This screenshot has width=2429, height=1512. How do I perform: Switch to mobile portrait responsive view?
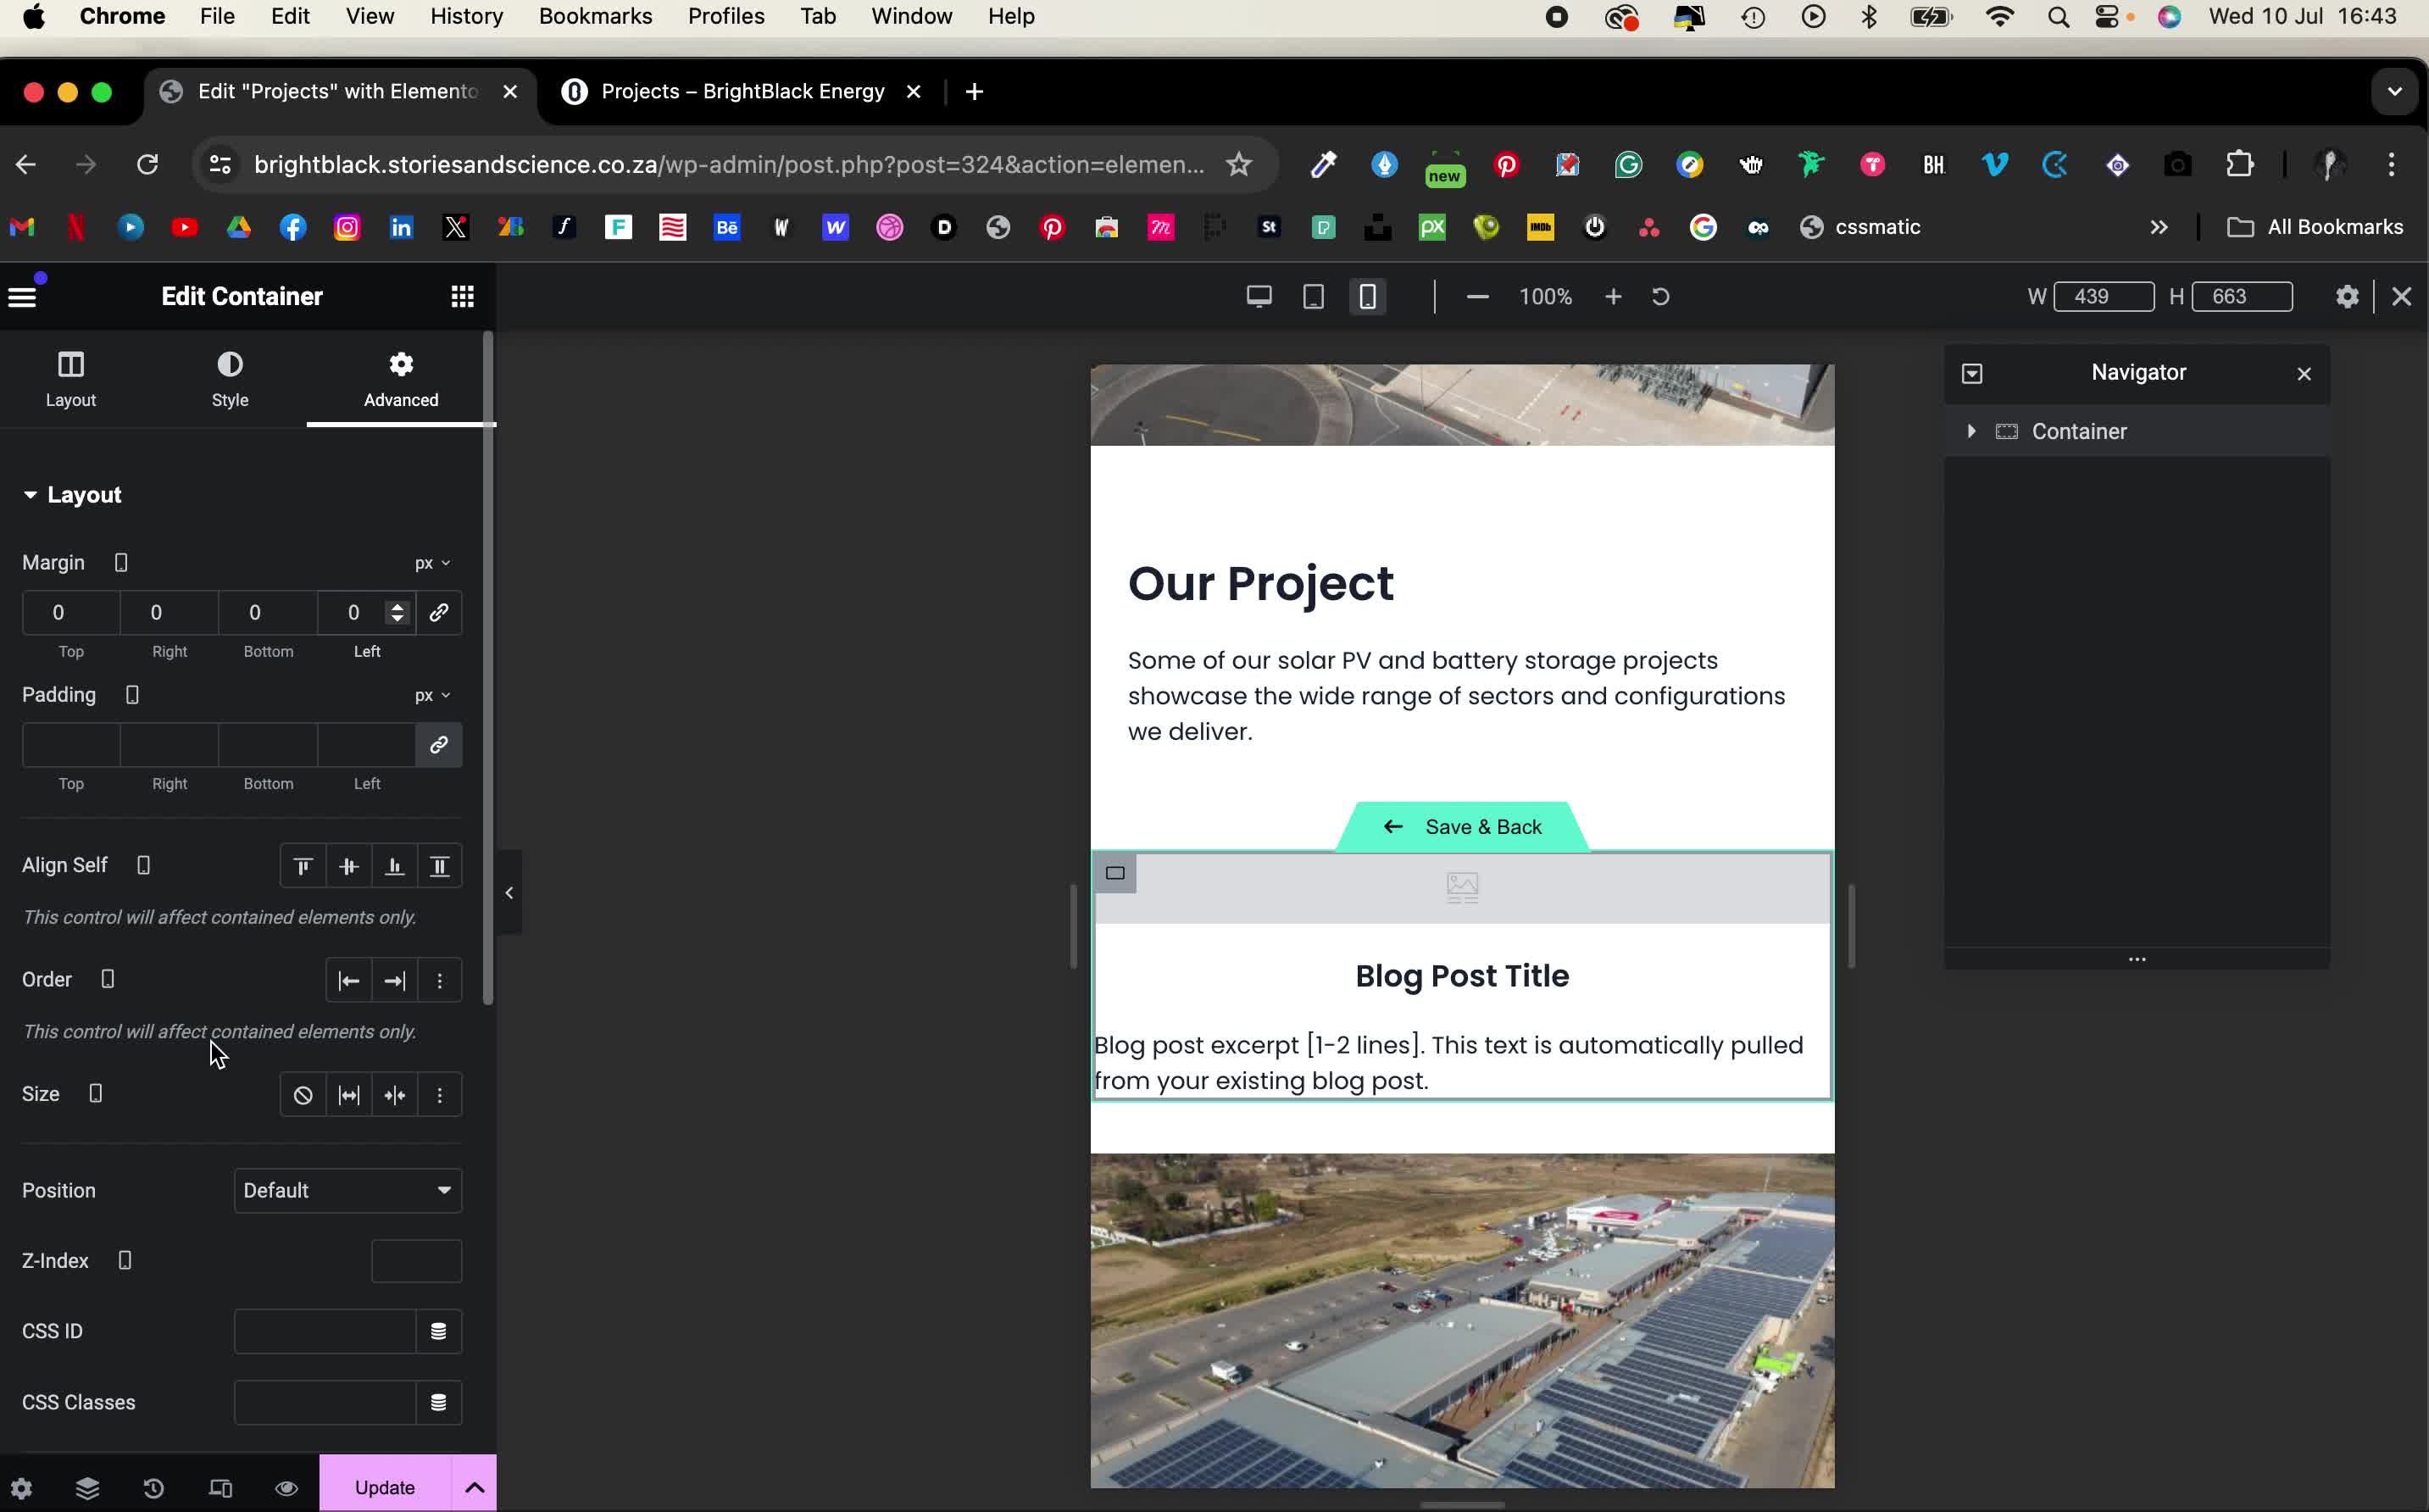point(1367,297)
